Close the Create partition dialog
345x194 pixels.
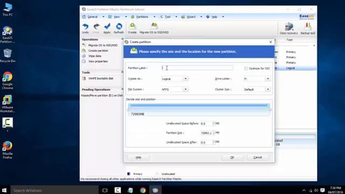point(271,42)
